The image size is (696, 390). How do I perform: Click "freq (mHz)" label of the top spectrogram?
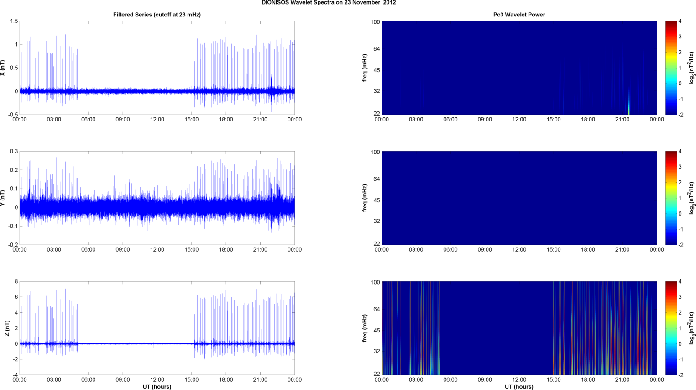click(365, 68)
